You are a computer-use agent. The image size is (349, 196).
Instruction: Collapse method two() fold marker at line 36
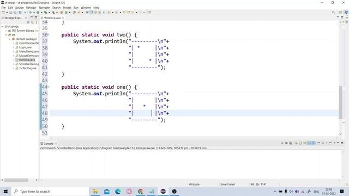coord(49,35)
